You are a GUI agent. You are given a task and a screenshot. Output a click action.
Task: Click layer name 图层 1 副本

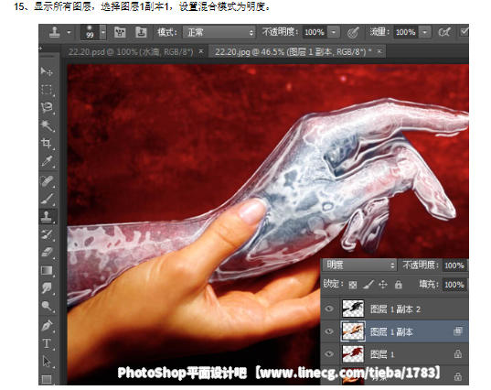pyautogui.click(x=391, y=331)
